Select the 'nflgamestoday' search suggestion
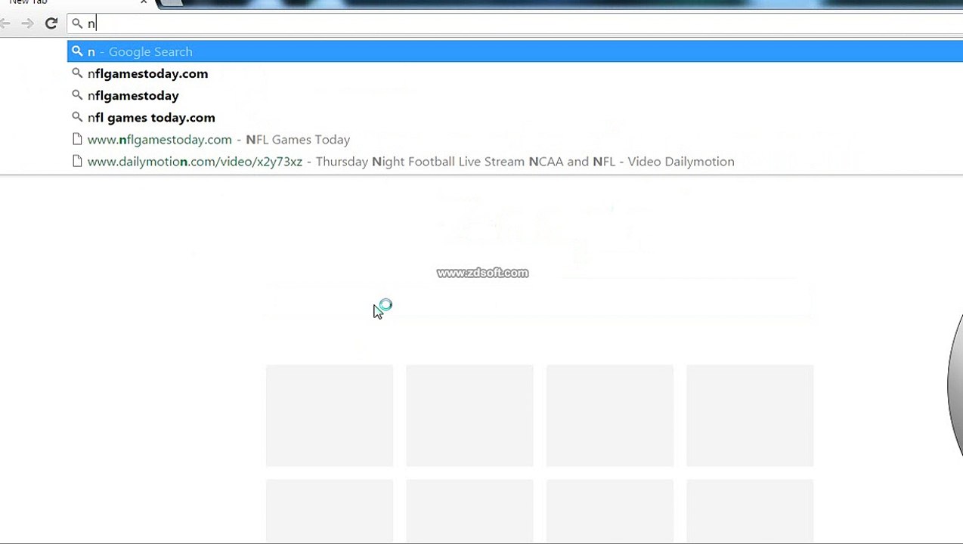 [x=515, y=95]
